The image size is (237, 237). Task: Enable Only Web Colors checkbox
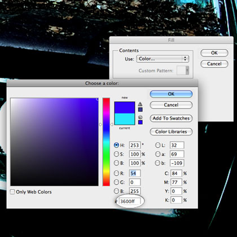(x=12, y=192)
